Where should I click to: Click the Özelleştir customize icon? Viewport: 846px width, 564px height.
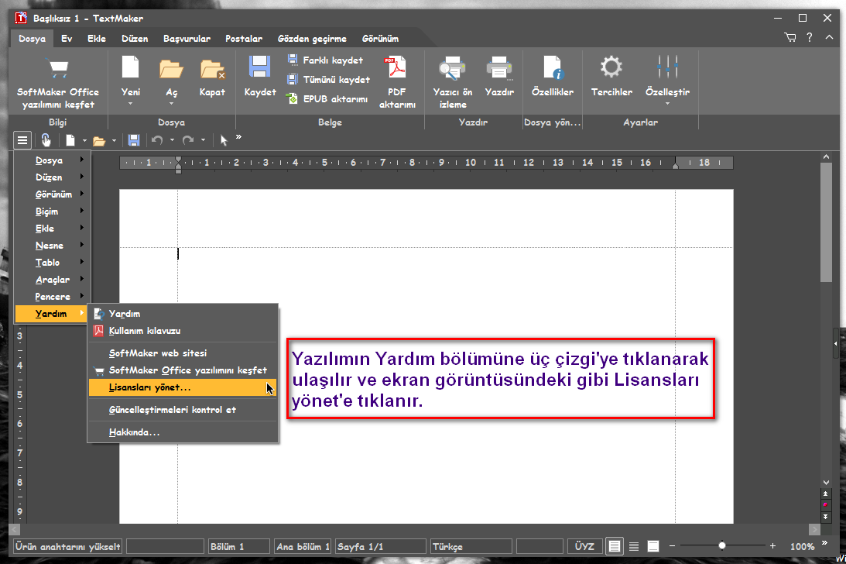[667, 67]
